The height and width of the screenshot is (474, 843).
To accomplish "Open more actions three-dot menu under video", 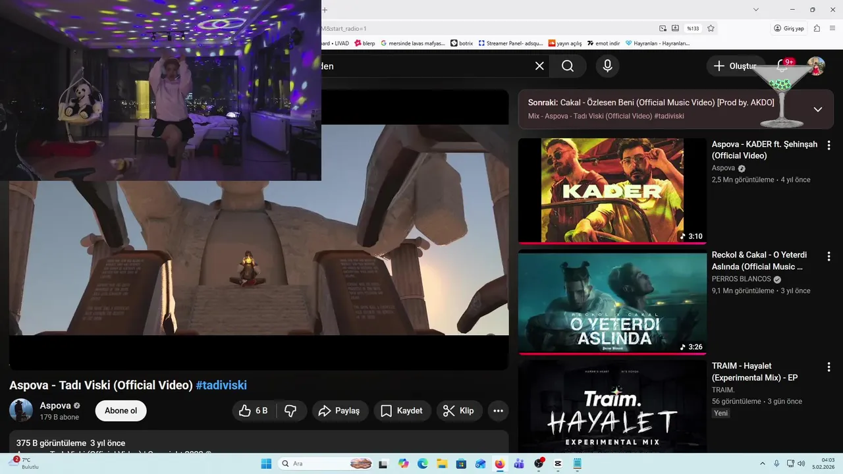I will (x=499, y=411).
